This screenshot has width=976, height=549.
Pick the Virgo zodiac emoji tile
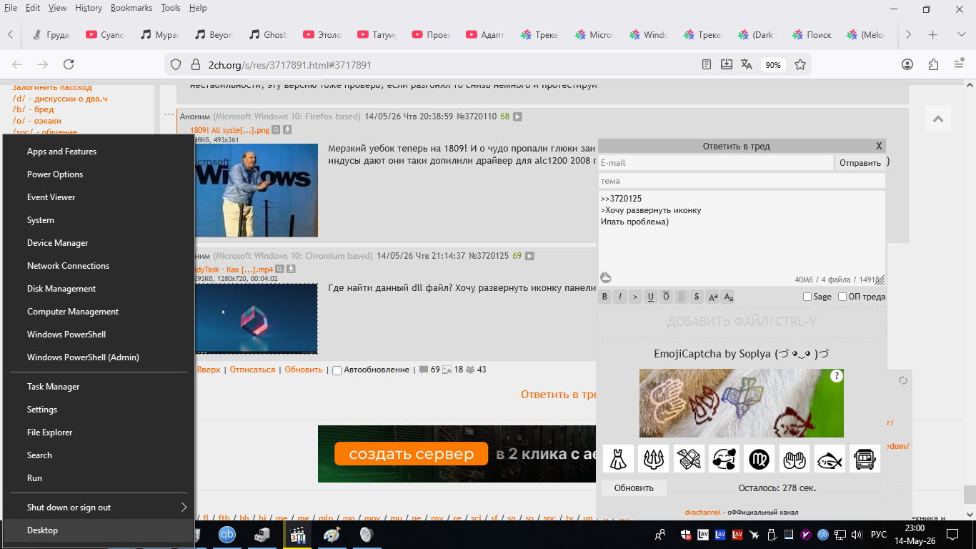(759, 459)
